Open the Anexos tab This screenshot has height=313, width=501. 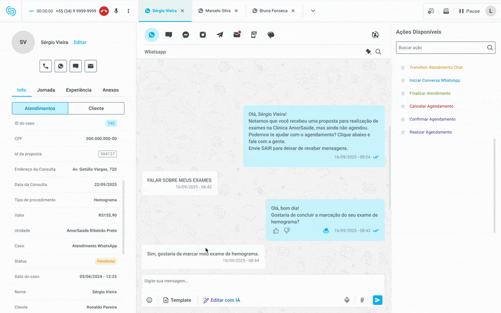[111, 90]
